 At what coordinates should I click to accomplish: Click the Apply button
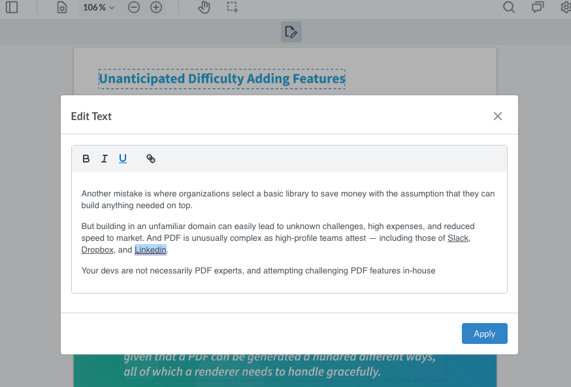click(484, 333)
